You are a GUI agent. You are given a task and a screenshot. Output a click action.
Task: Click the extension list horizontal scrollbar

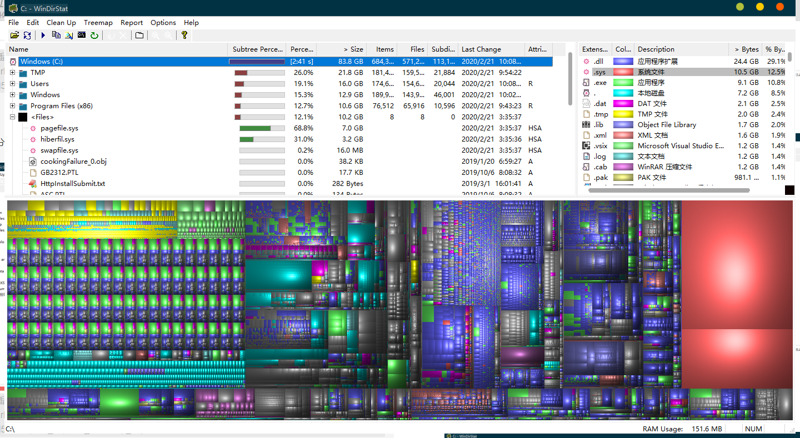tap(670, 190)
